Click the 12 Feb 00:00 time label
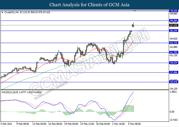Image resolution: width=179 pixels, height=127 pixels. pyautogui.click(x=39, y=124)
